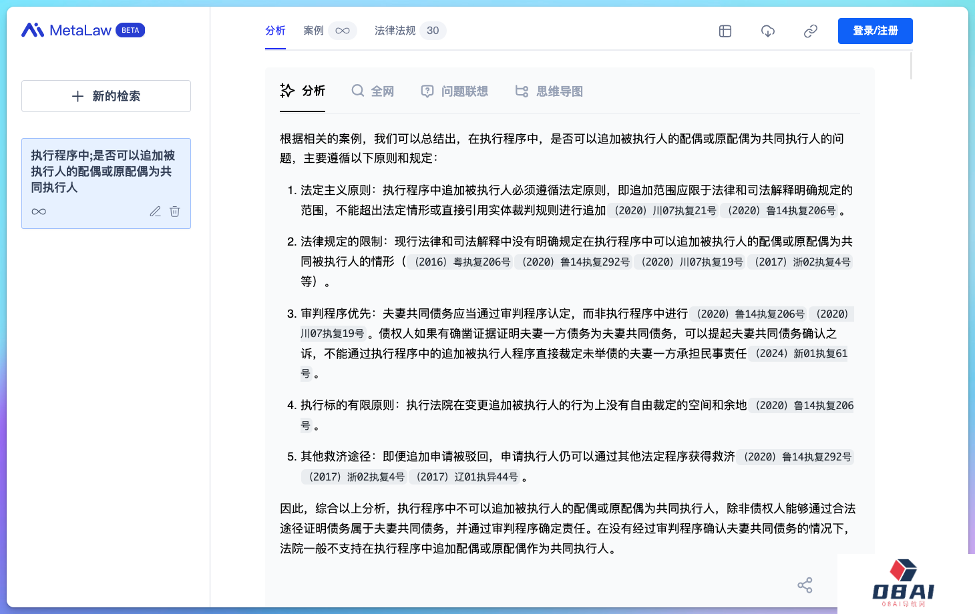Click the 登录/注册 button
975x614 pixels.
point(875,31)
